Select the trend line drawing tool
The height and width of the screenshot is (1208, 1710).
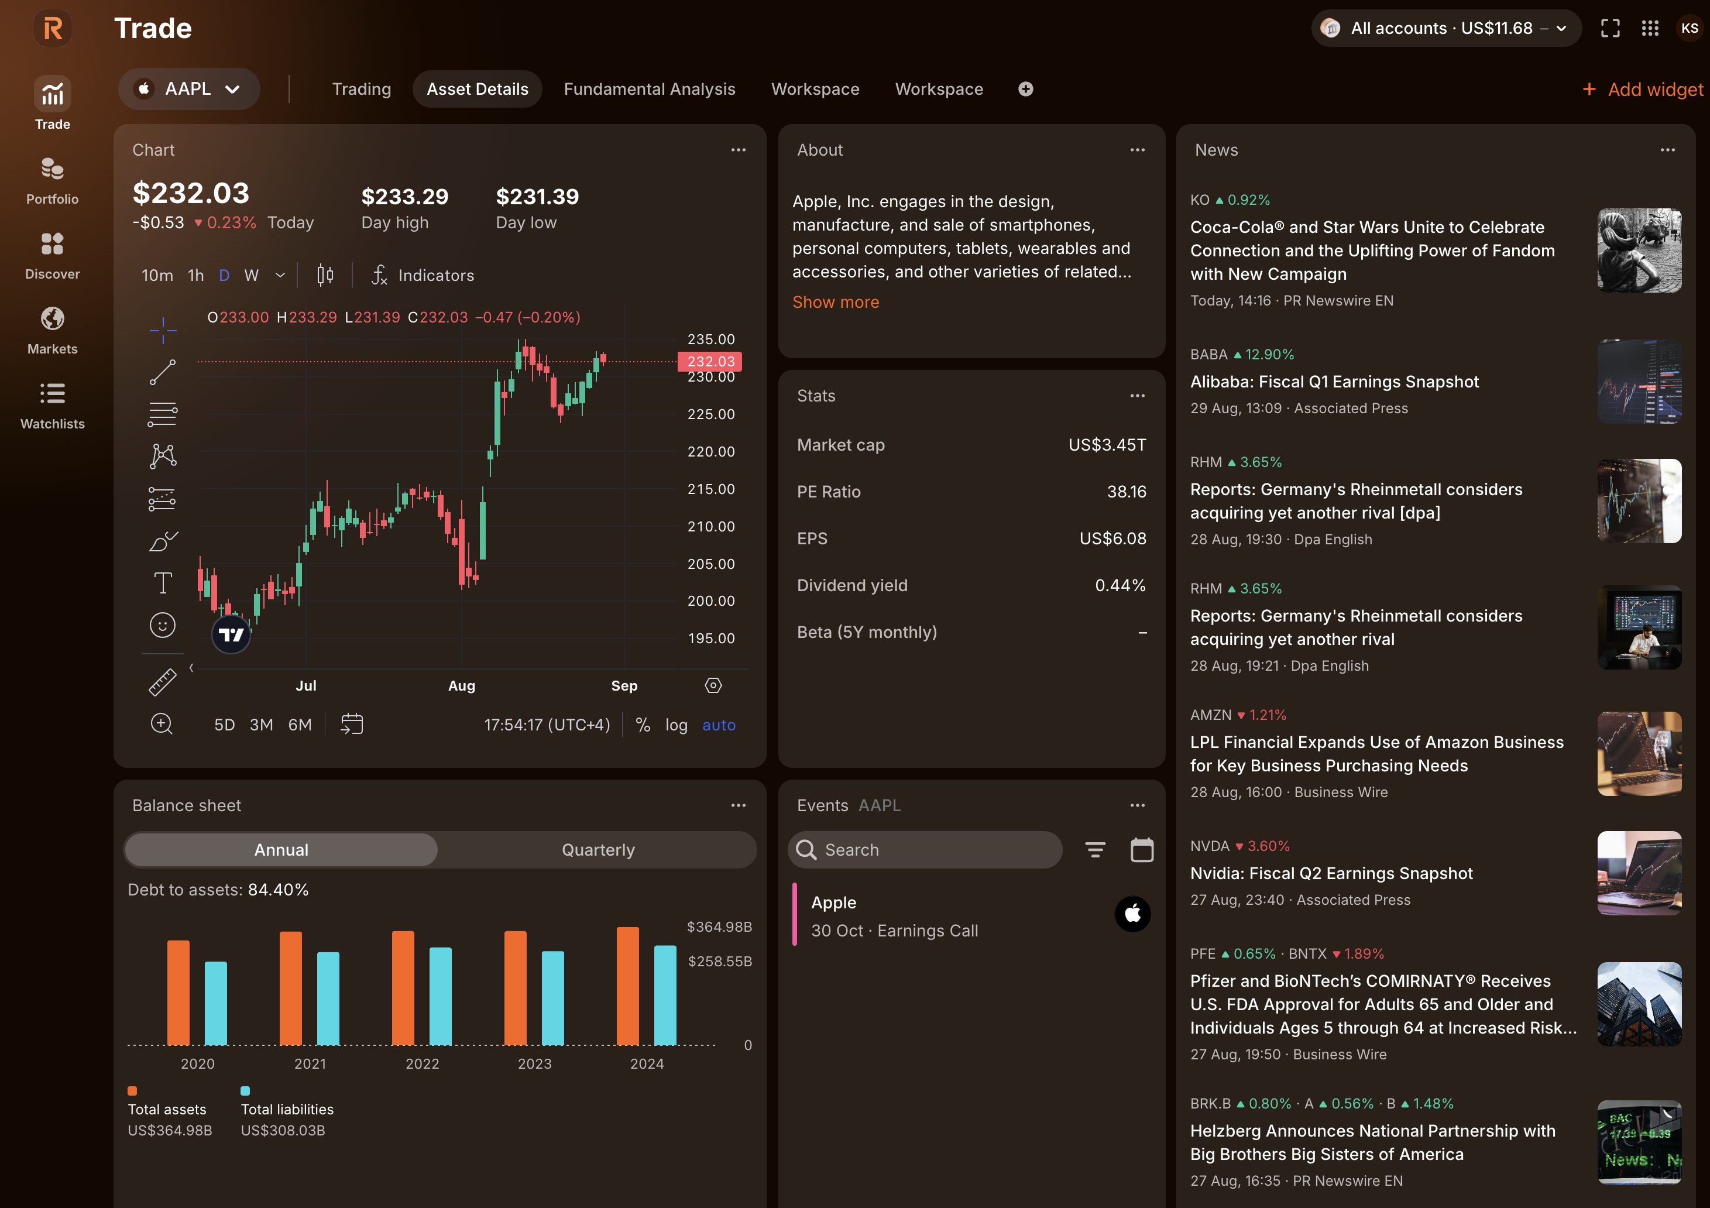tap(162, 371)
